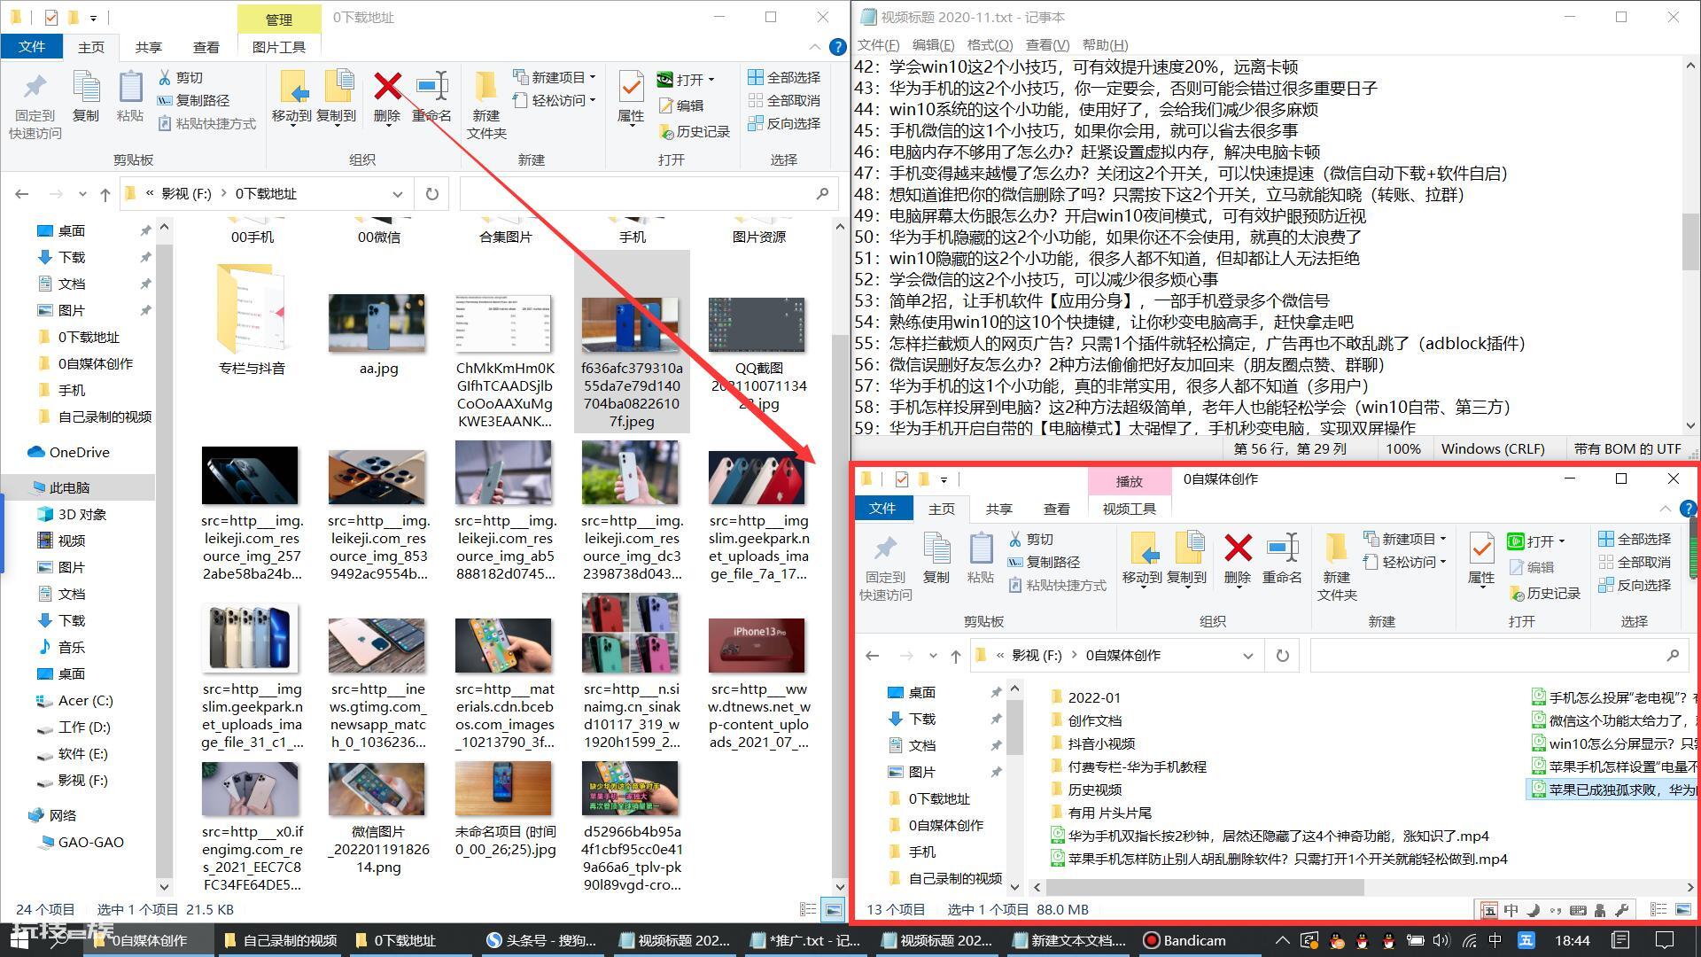The width and height of the screenshot is (1701, 957).
Task: Click the taskbar clock showing 18:44
Action: [x=1572, y=940]
